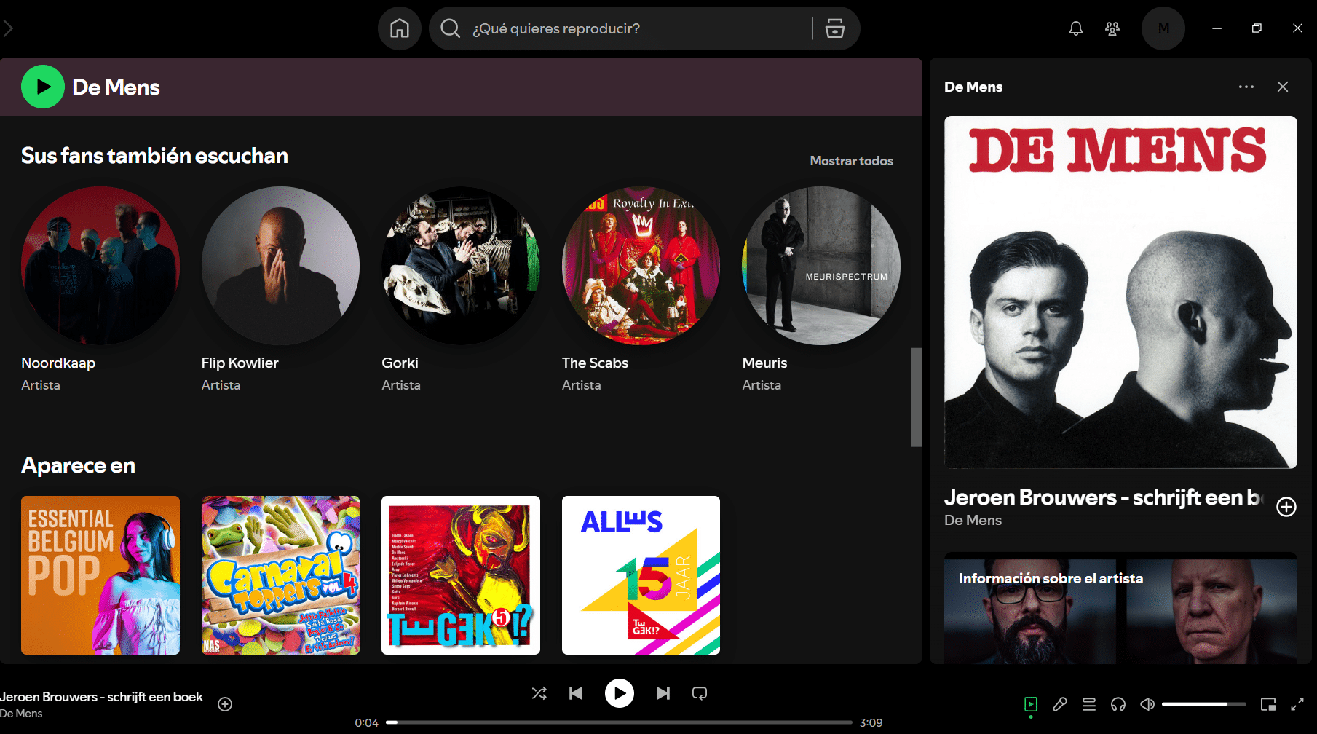This screenshot has width=1317, height=734.
Task: Click the search magnifier icon
Action: pos(451,28)
